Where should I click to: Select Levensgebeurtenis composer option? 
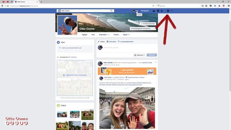click(126, 42)
